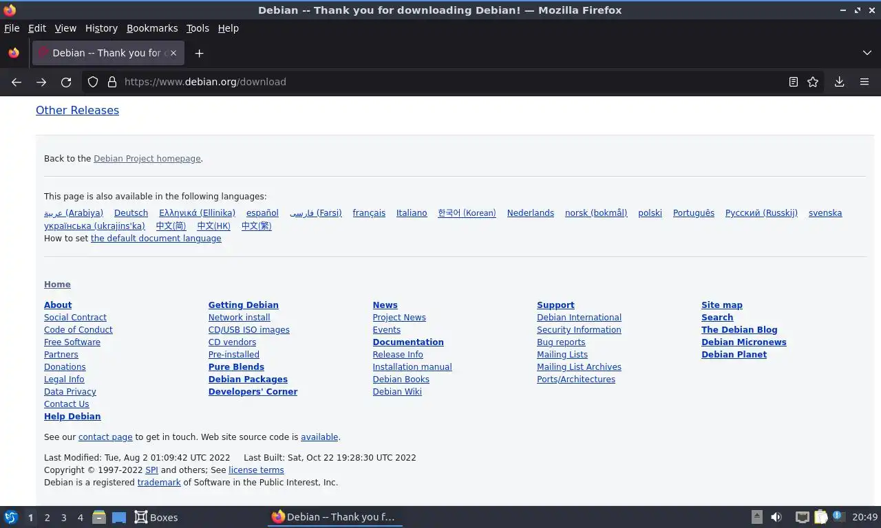Open the trademark link

coord(159,483)
